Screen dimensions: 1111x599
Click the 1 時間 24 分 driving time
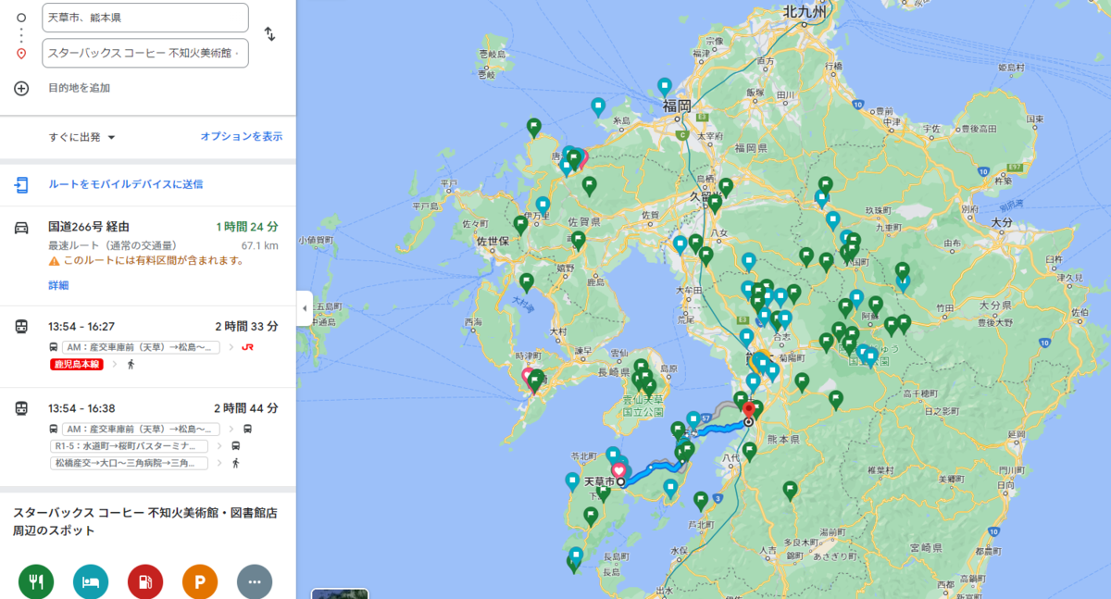(247, 227)
